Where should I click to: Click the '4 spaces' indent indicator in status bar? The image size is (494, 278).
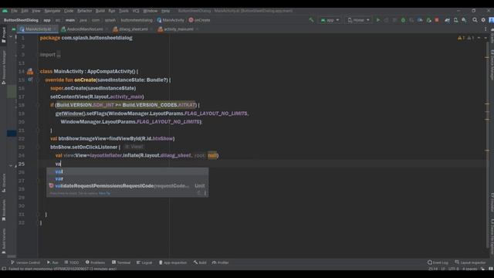470,269
